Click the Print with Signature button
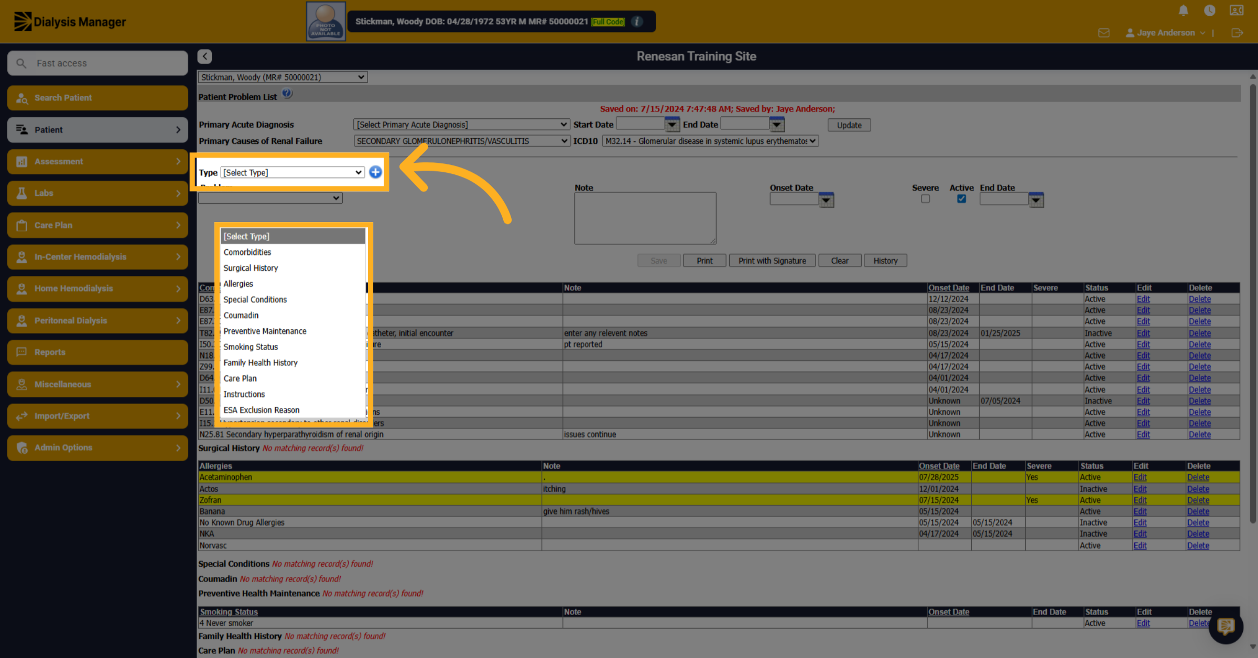This screenshot has width=1258, height=658. coord(772,261)
